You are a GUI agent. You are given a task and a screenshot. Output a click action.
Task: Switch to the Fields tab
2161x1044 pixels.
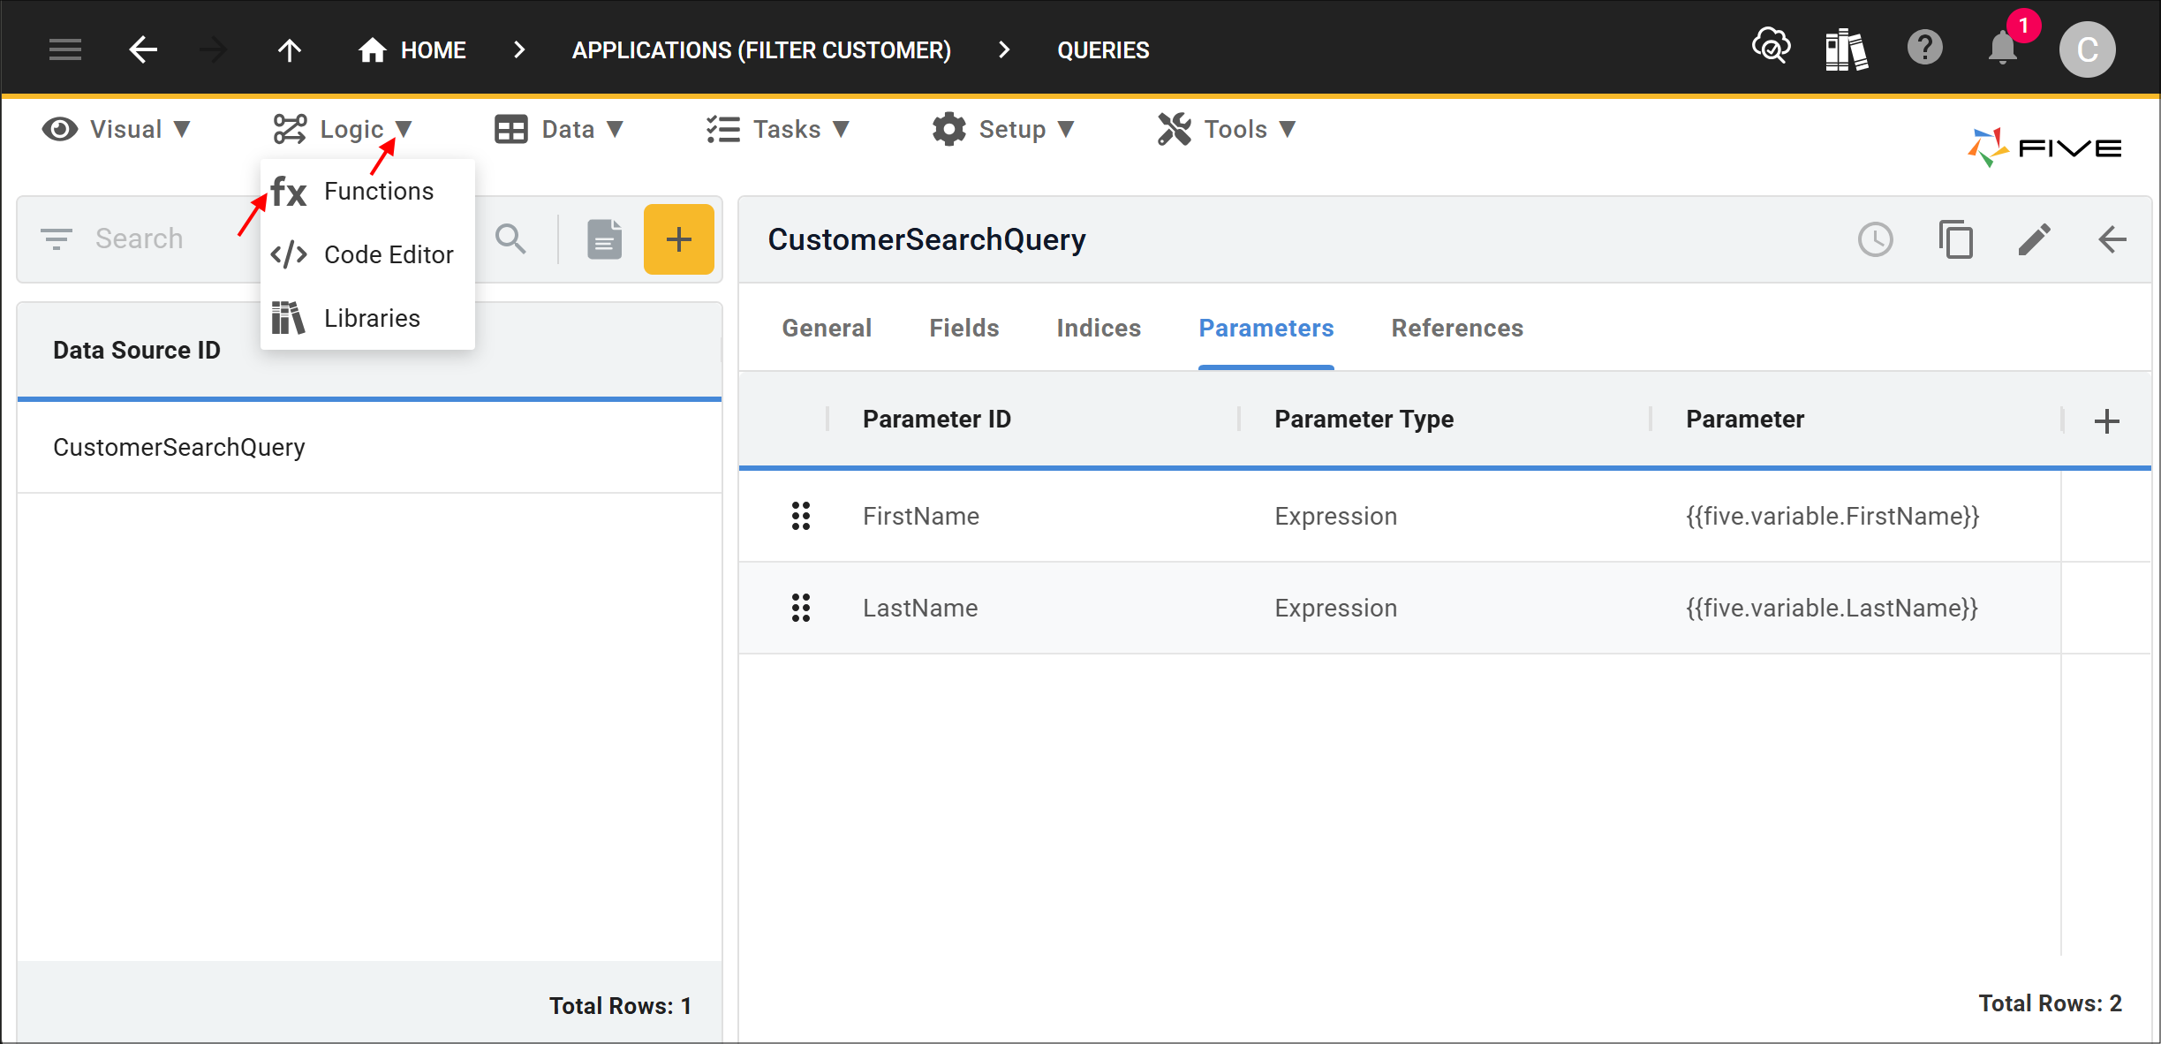(x=963, y=328)
